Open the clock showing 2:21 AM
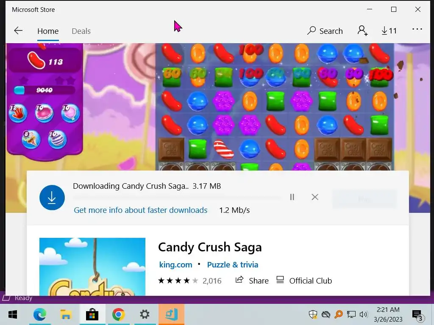 (x=388, y=314)
